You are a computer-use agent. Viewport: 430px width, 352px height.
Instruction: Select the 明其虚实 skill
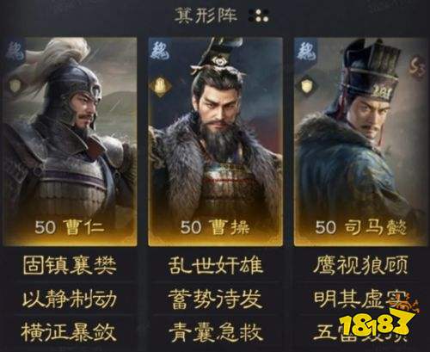360,299
